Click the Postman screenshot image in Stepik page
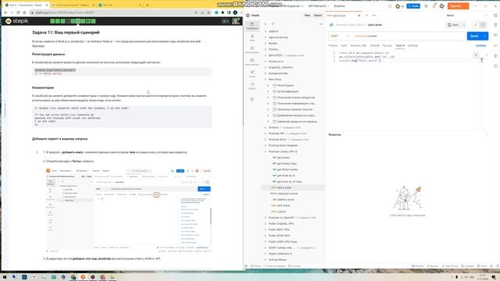The image size is (500, 281). tap(129, 210)
